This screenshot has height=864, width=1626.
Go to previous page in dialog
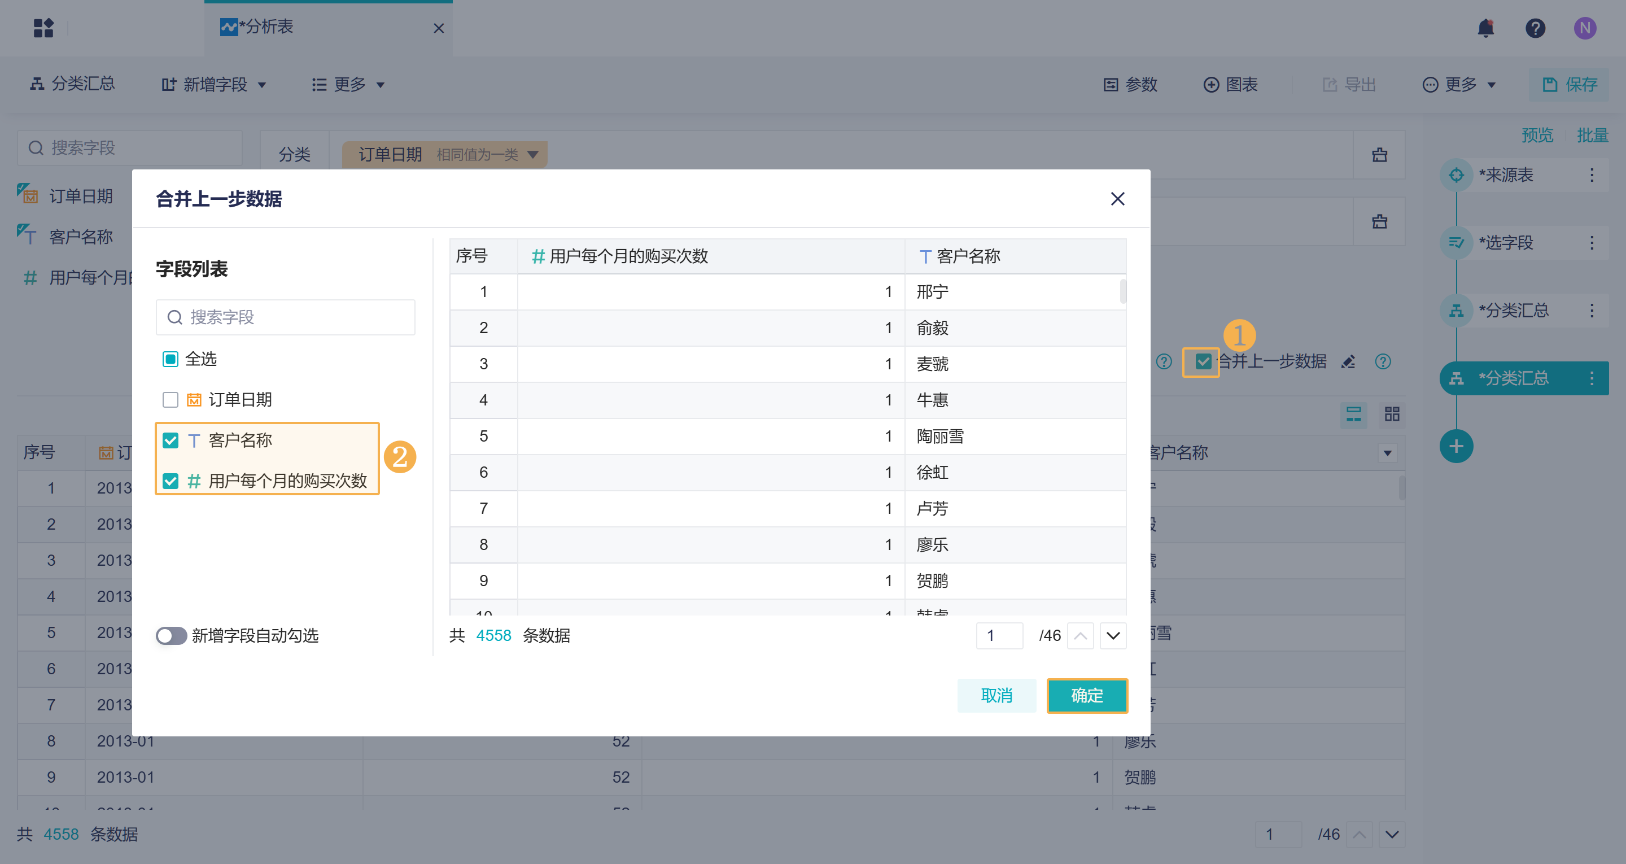(x=1080, y=635)
